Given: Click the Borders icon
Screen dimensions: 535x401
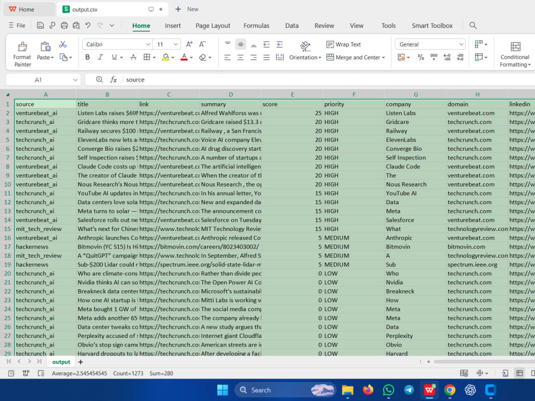Looking at the screenshot, I should [147, 57].
